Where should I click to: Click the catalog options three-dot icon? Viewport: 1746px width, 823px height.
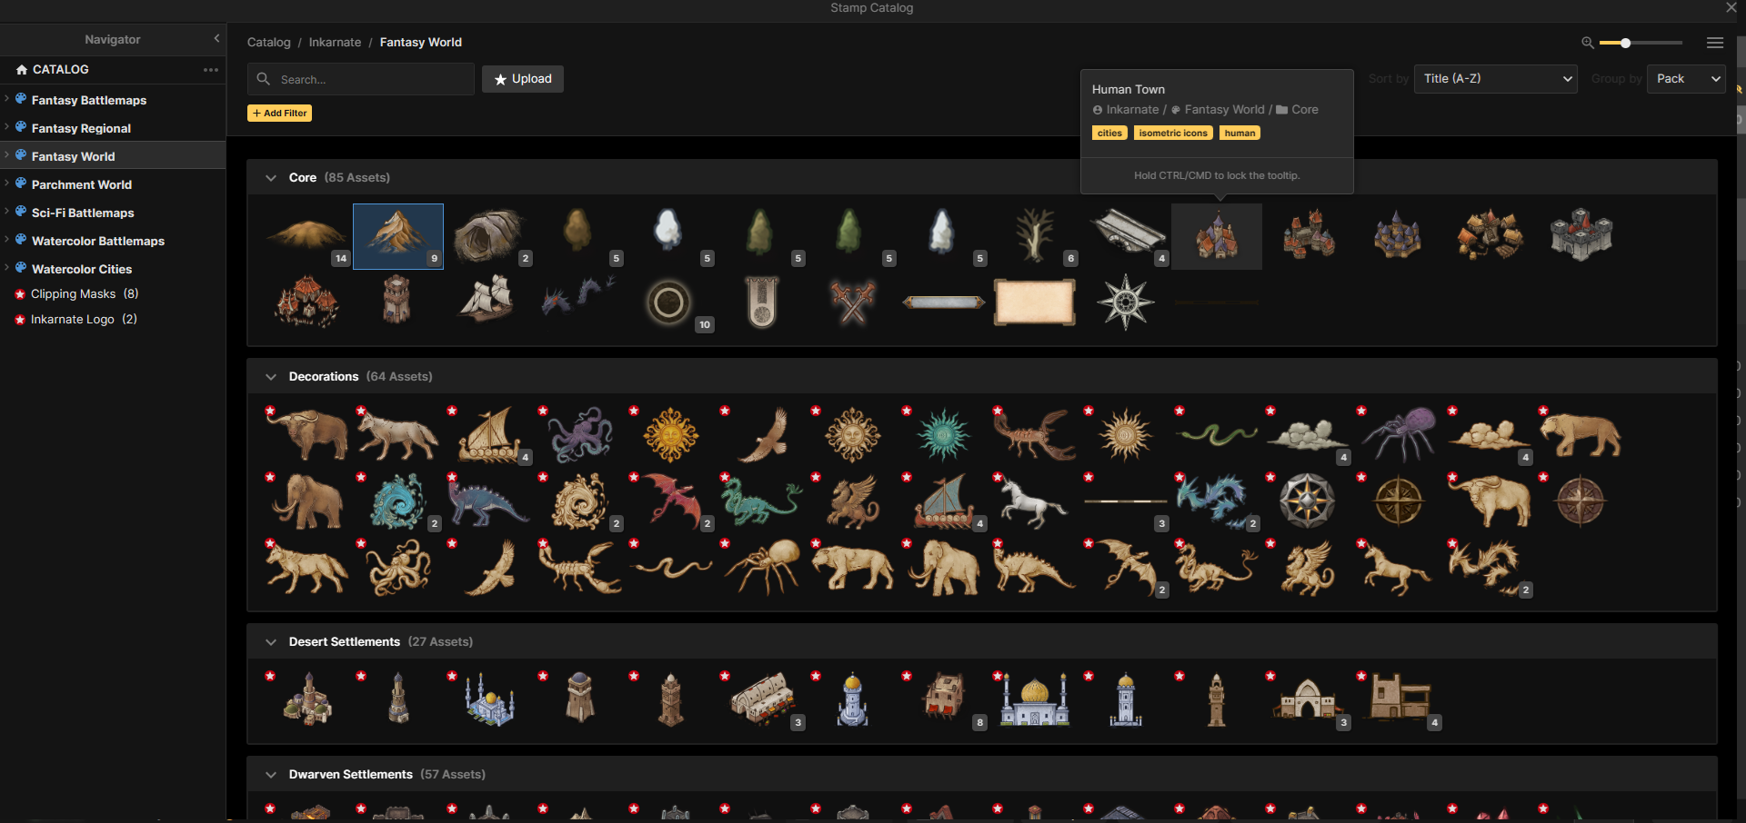coord(211,70)
